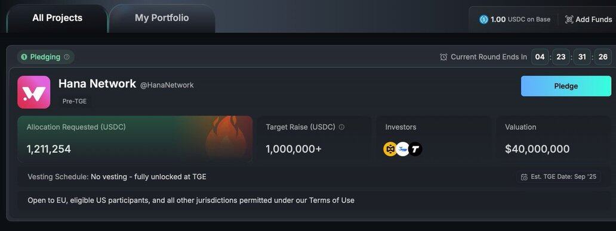
Task: Click the Add Funds scan icon
Action: 569,19
